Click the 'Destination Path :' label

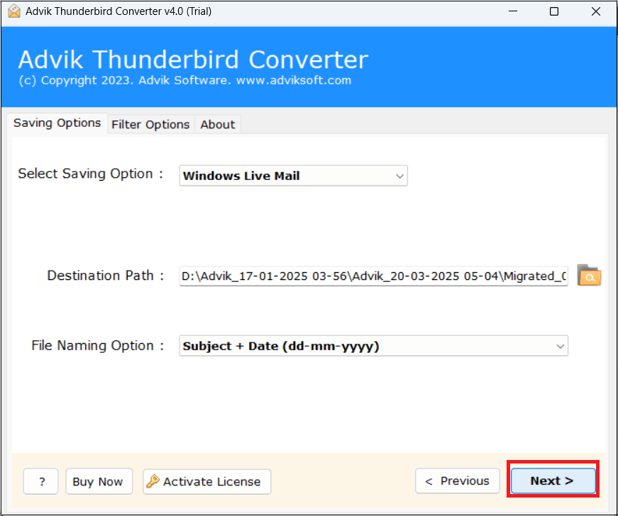(x=106, y=276)
